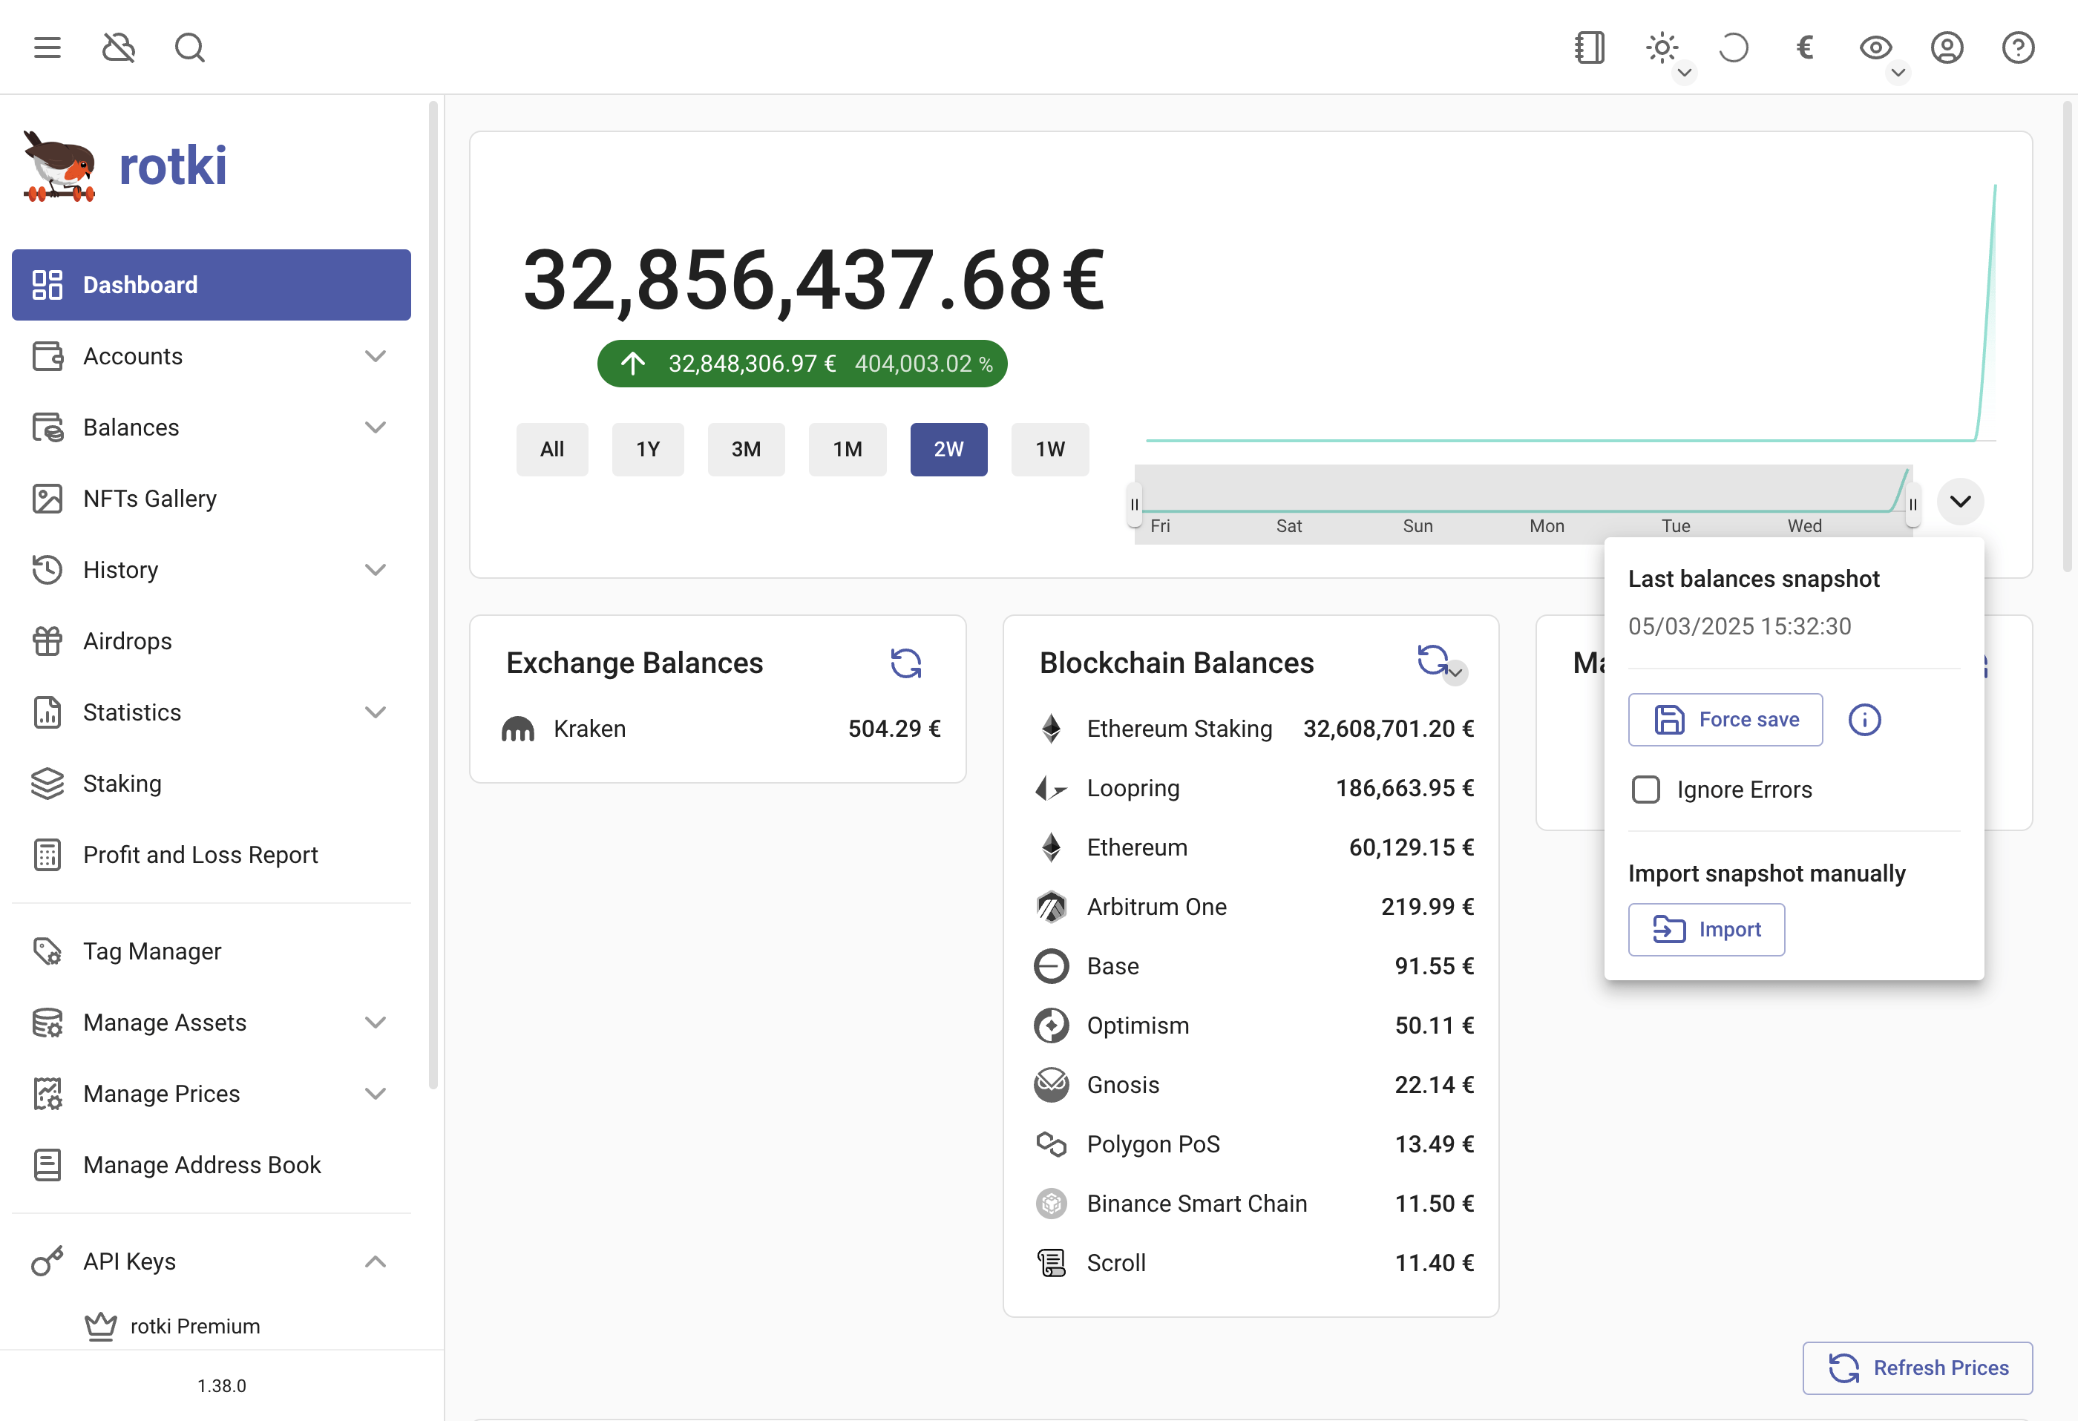Show Force save info icon

[1864, 720]
